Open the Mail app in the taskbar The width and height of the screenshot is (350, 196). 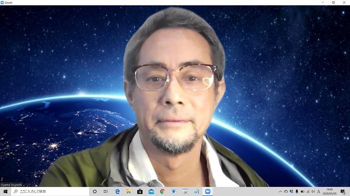pos(151,191)
